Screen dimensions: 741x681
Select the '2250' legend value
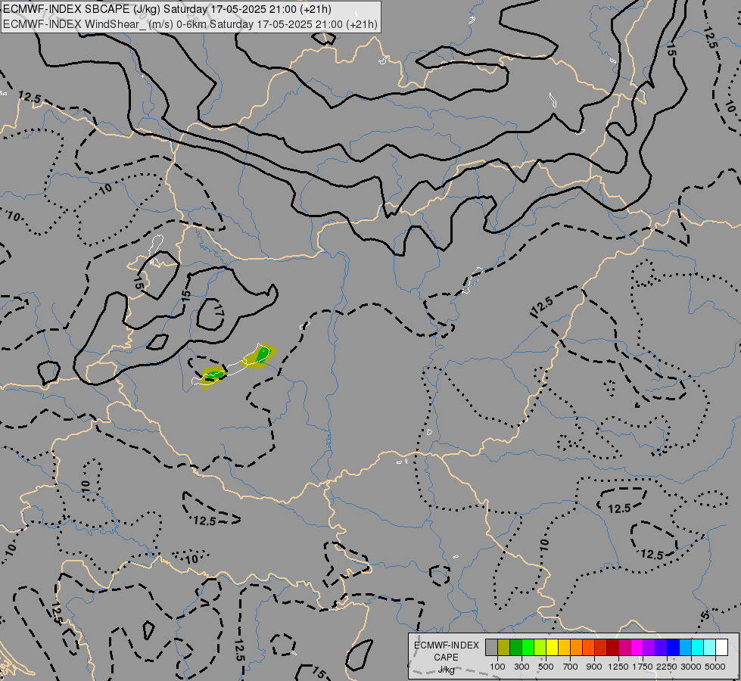coord(667,667)
